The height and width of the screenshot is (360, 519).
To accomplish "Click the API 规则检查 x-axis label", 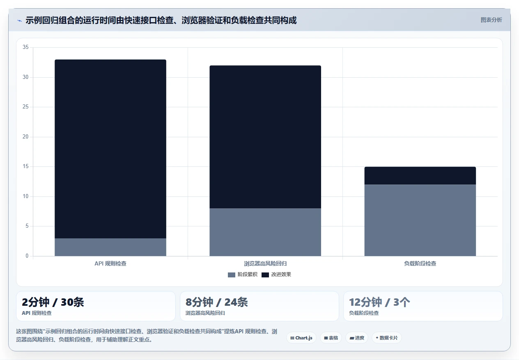I will (110, 263).
